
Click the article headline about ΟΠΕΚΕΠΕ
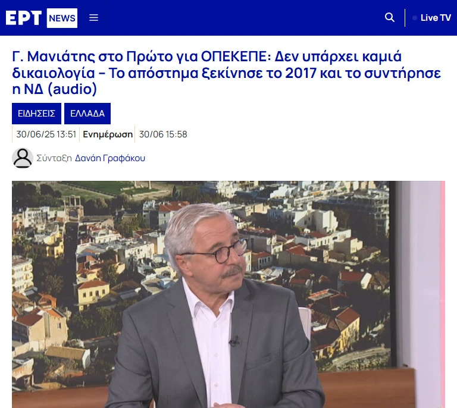coord(227,73)
